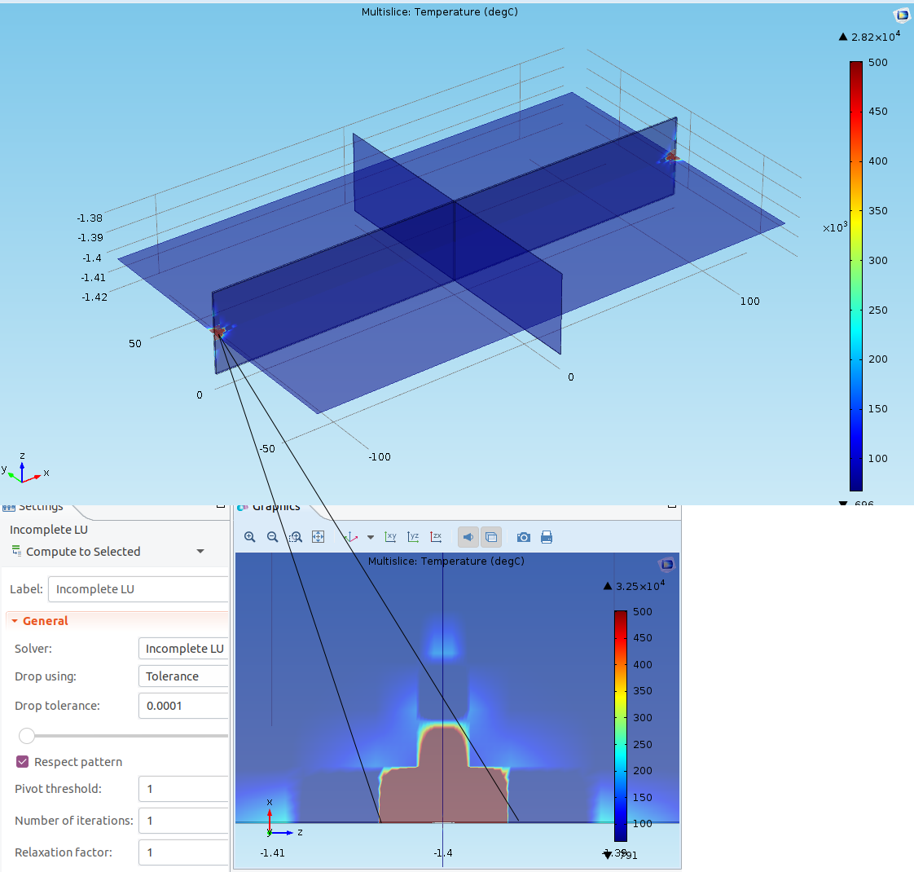Take an image snapshot with camera icon

click(x=524, y=537)
